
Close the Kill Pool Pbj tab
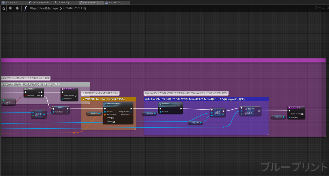pyautogui.click(x=76, y=3)
